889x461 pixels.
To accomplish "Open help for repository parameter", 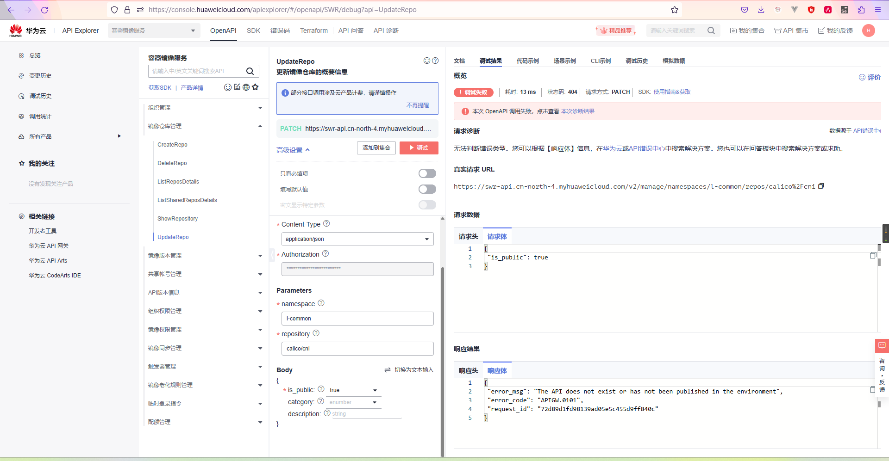I will pos(316,333).
